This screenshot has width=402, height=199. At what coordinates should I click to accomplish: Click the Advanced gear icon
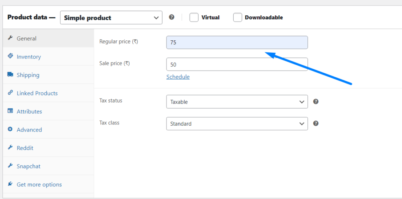pyautogui.click(x=10, y=129)
